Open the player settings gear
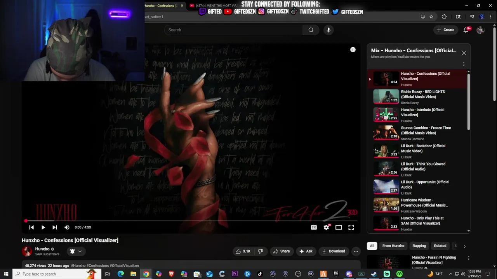 pyautogui.click(x=326, y=227)
